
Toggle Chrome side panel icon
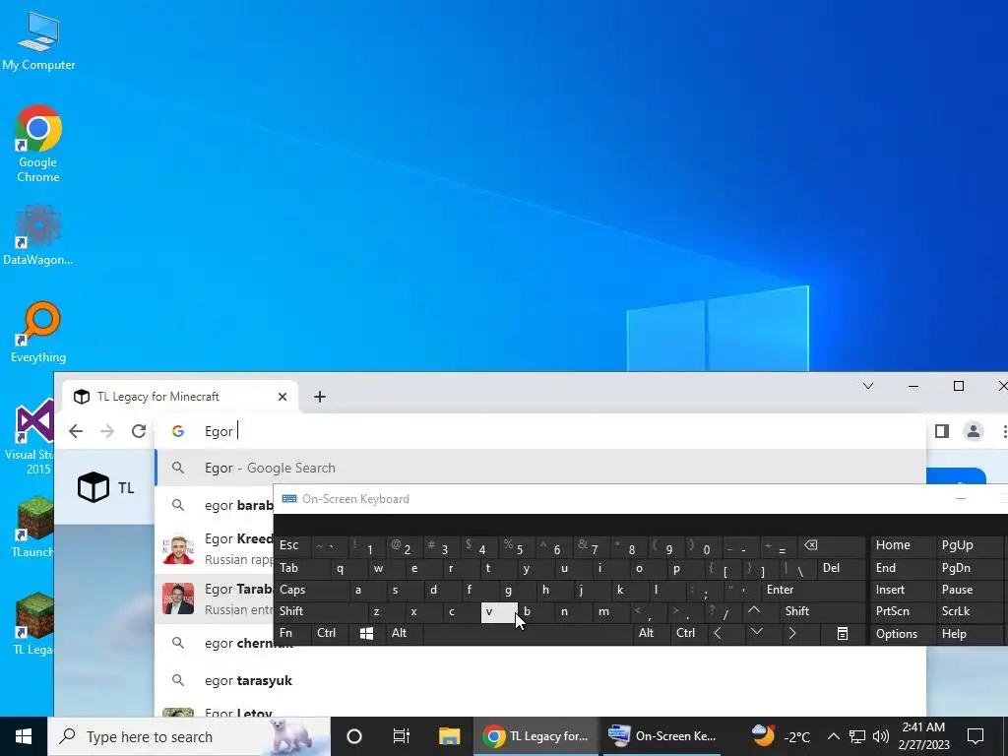coord(942,431)
